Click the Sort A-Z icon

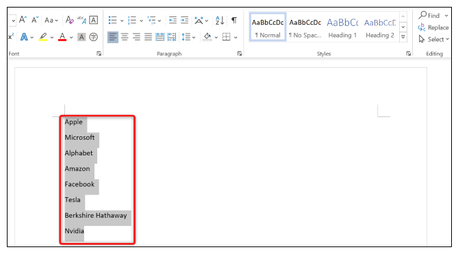pos(220,21)
